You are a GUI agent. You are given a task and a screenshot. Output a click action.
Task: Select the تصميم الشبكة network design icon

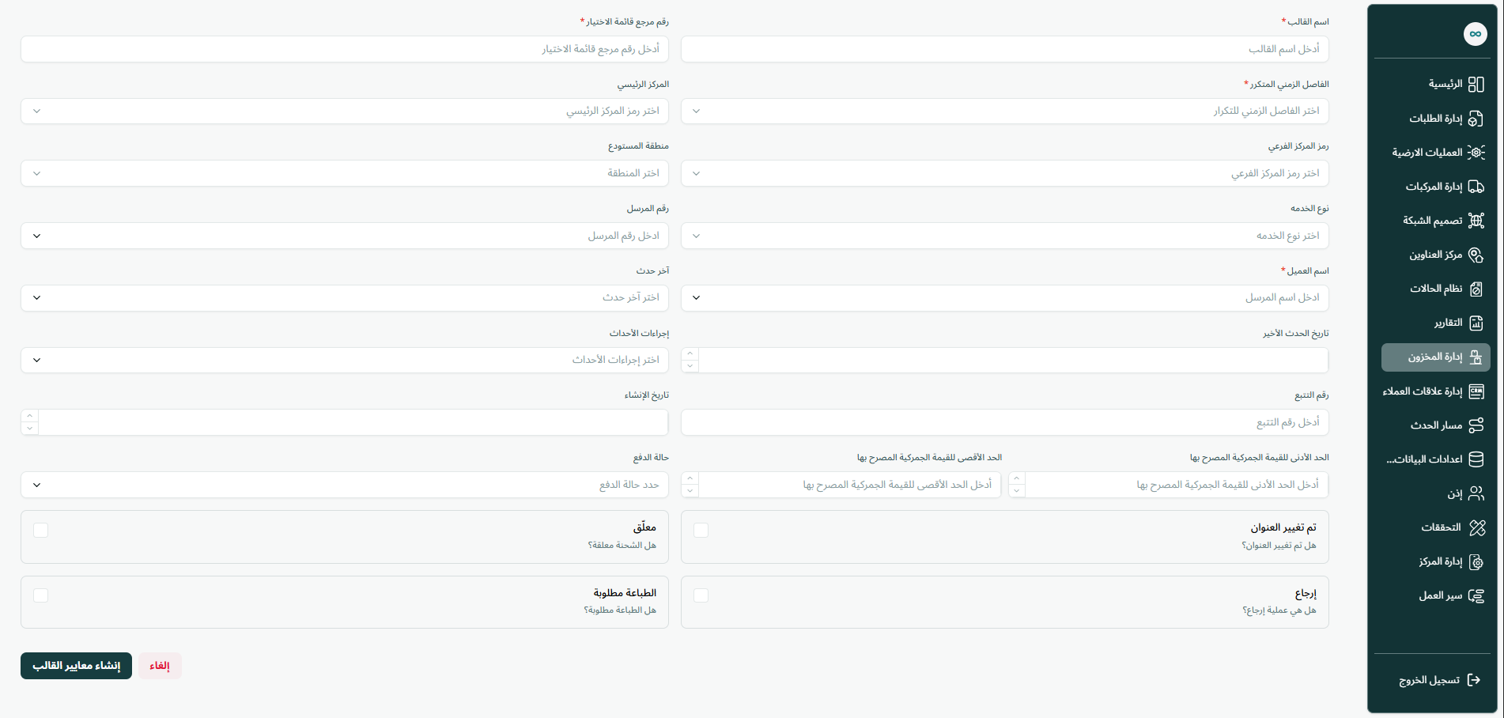click(1476, 221)
